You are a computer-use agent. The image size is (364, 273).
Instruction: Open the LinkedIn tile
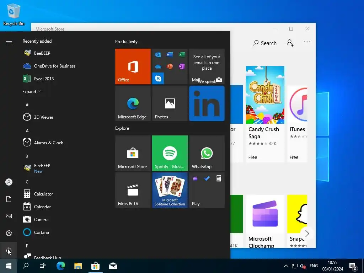pos(207,103)
